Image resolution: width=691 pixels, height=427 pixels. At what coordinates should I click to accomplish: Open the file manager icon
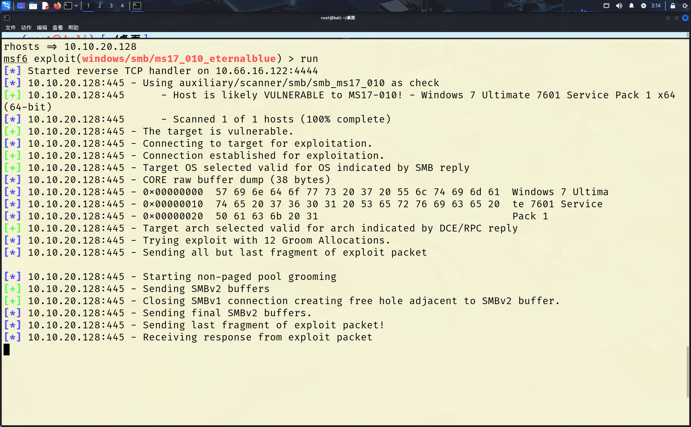click(x=33, y=6)
